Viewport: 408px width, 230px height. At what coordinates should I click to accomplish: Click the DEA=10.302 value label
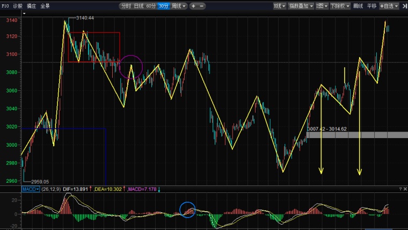tap(108, 189)
